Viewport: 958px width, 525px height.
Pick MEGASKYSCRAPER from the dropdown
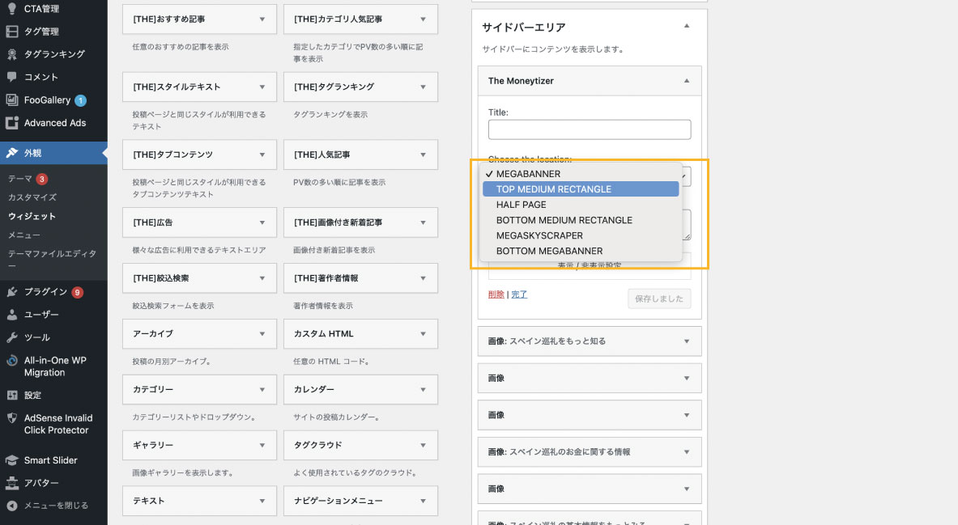tap(581, 235)
